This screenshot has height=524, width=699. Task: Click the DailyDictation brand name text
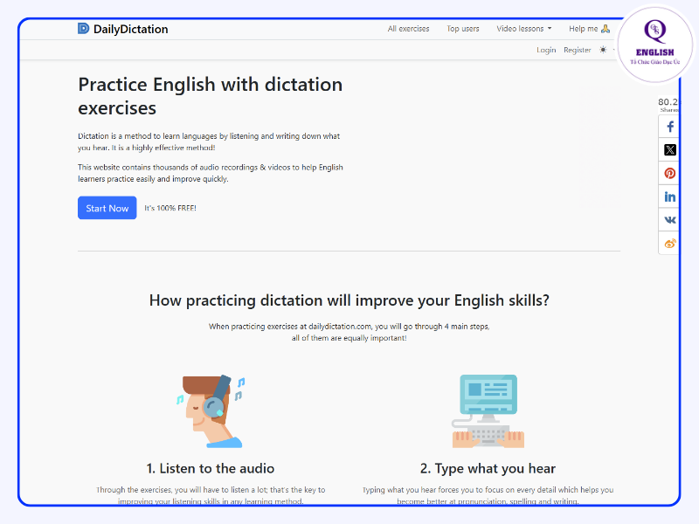click(x=130, y=29)
